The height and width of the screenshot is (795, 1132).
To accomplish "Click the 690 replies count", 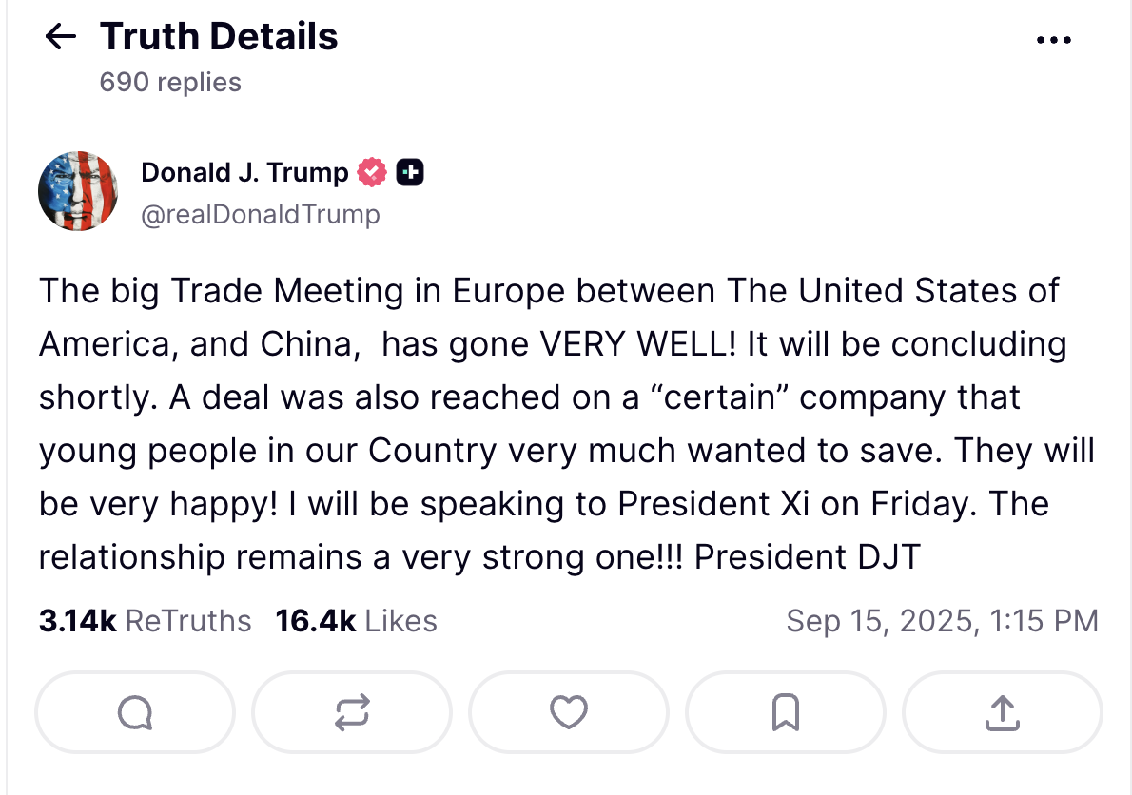I will click(170, 83).
